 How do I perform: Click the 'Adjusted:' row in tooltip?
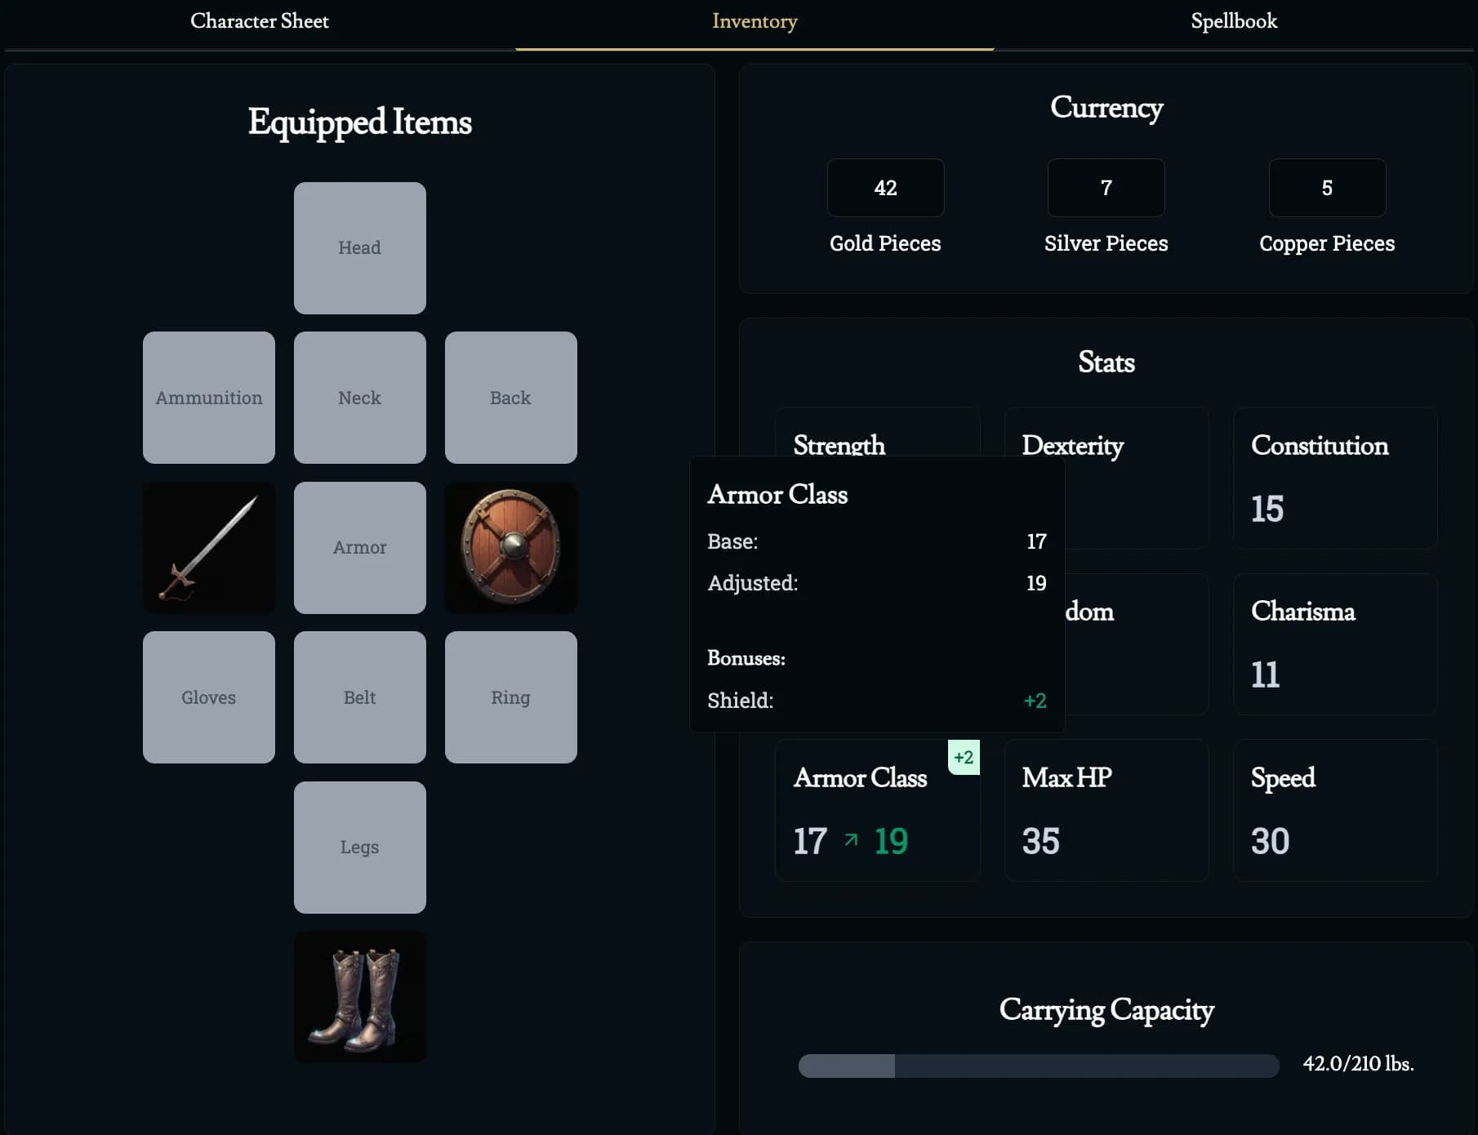click(877, 583)
